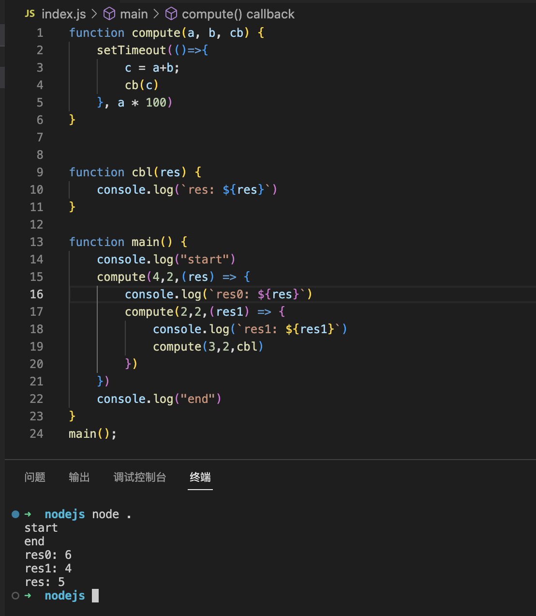Open the main breadcrumb symbol list
Image resolution: width=536 pixels, height=616 pixels.
[x=134, y=14]
